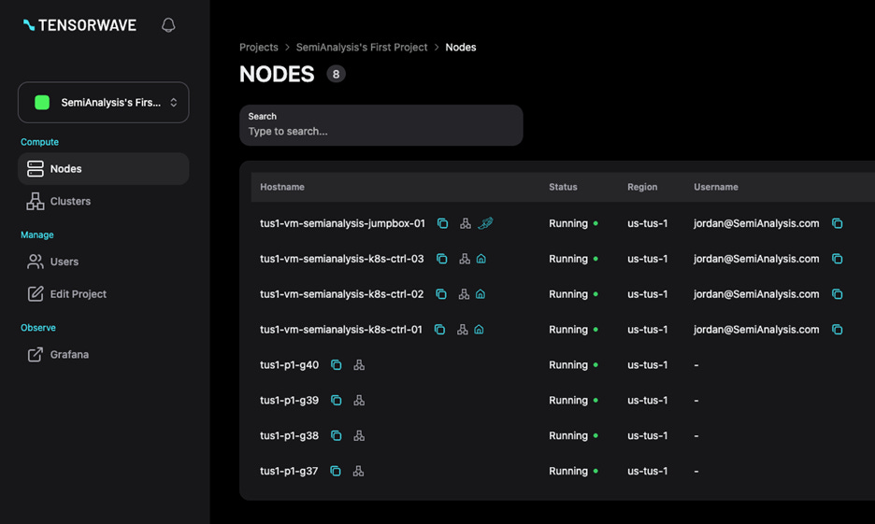Open the SemiAnalysis project selector dropdown
Image resolution: width=875 pixels, height=524 pixels.
[x=103, y=103]
